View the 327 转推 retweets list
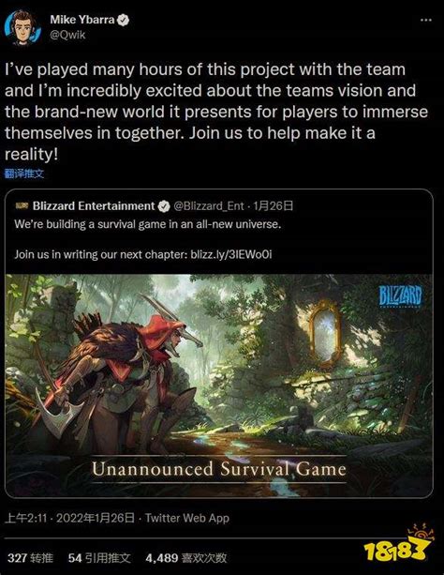Viewport: 444px width, 575px height. [x=30, y=558]
